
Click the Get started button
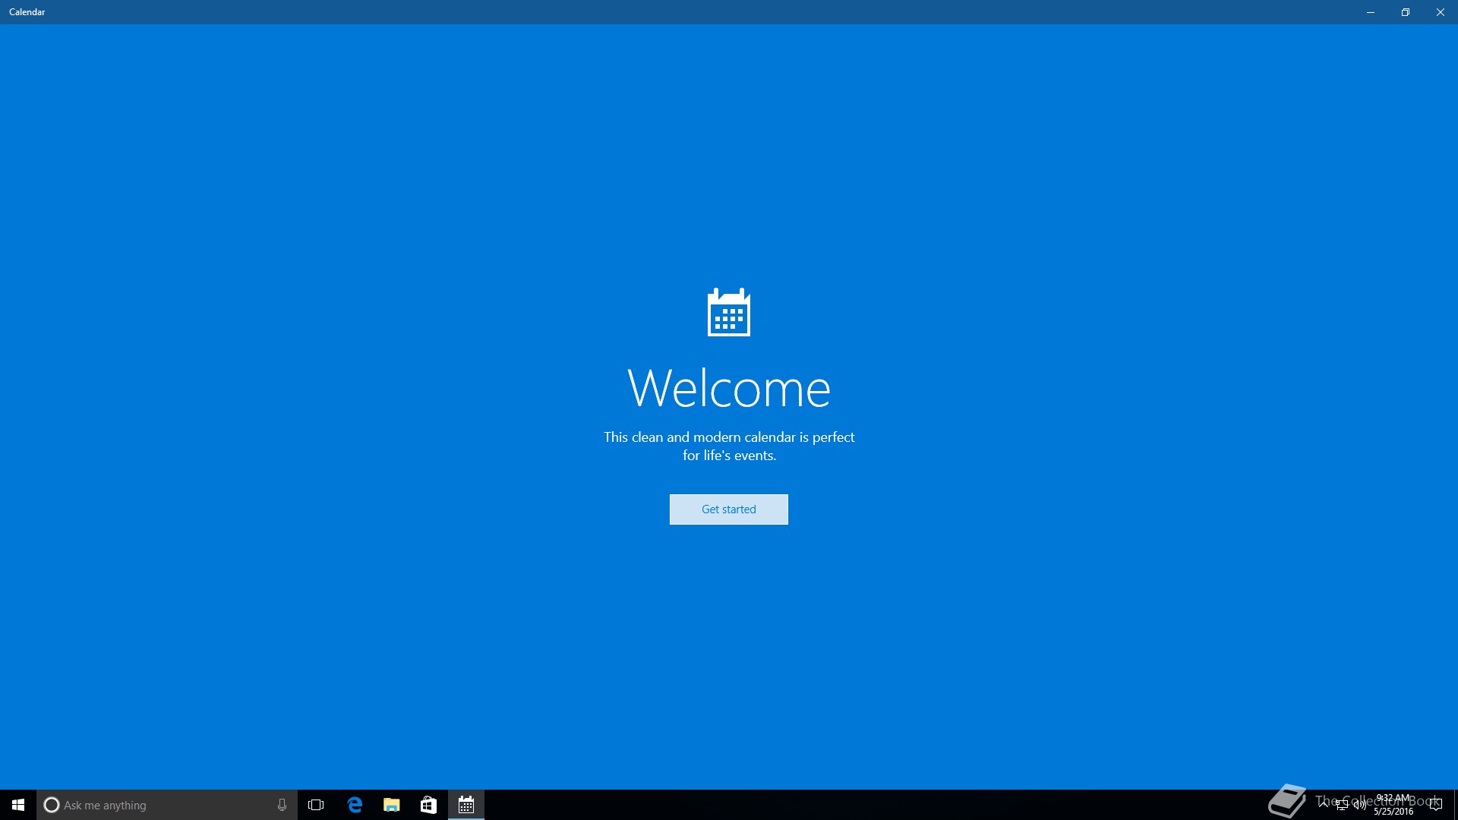728,509
